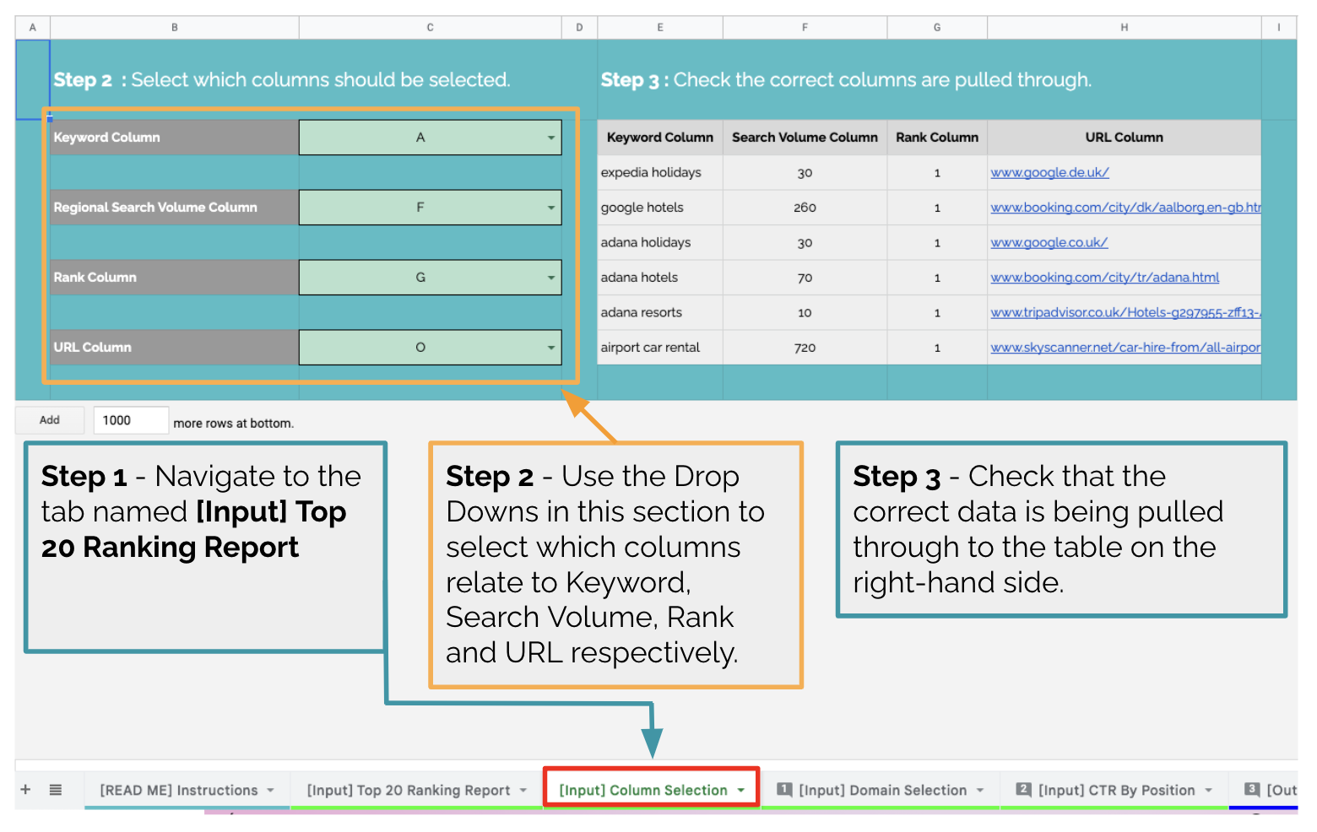Open the Domain Selection tab menu arrow
This screenshot has width=1317, height=832.
(980, 791)
